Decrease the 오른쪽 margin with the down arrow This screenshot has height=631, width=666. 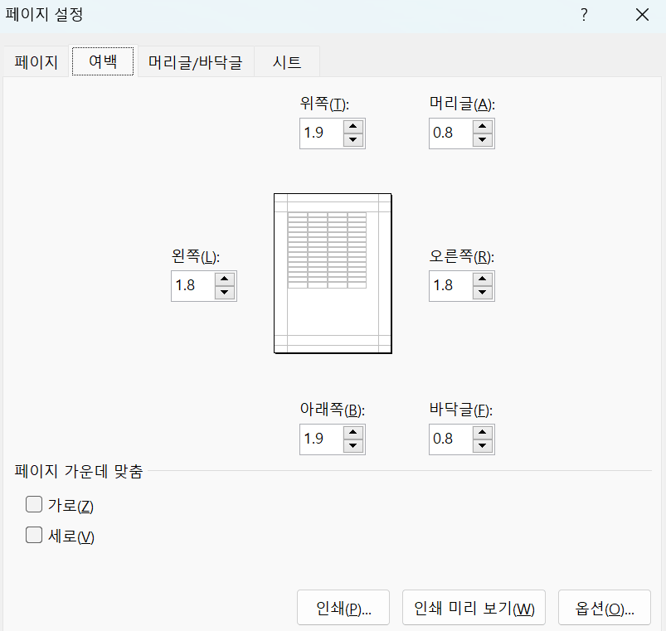click(x=482, y=292)
